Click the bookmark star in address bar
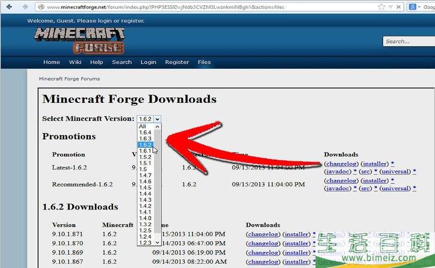The width and height of the screenshot is (435, 268). coord(382,7)
